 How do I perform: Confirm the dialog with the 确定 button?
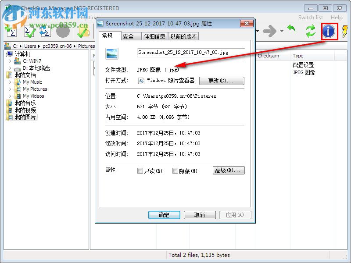[x=164, y=215]
